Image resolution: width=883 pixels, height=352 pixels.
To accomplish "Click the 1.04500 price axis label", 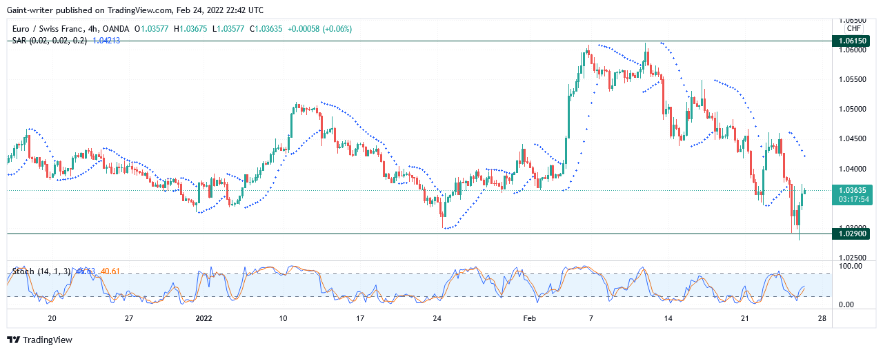I will 853,138.
